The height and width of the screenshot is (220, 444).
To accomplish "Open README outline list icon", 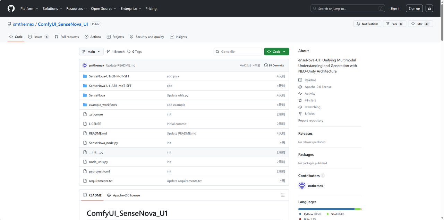I will (283, 195).
